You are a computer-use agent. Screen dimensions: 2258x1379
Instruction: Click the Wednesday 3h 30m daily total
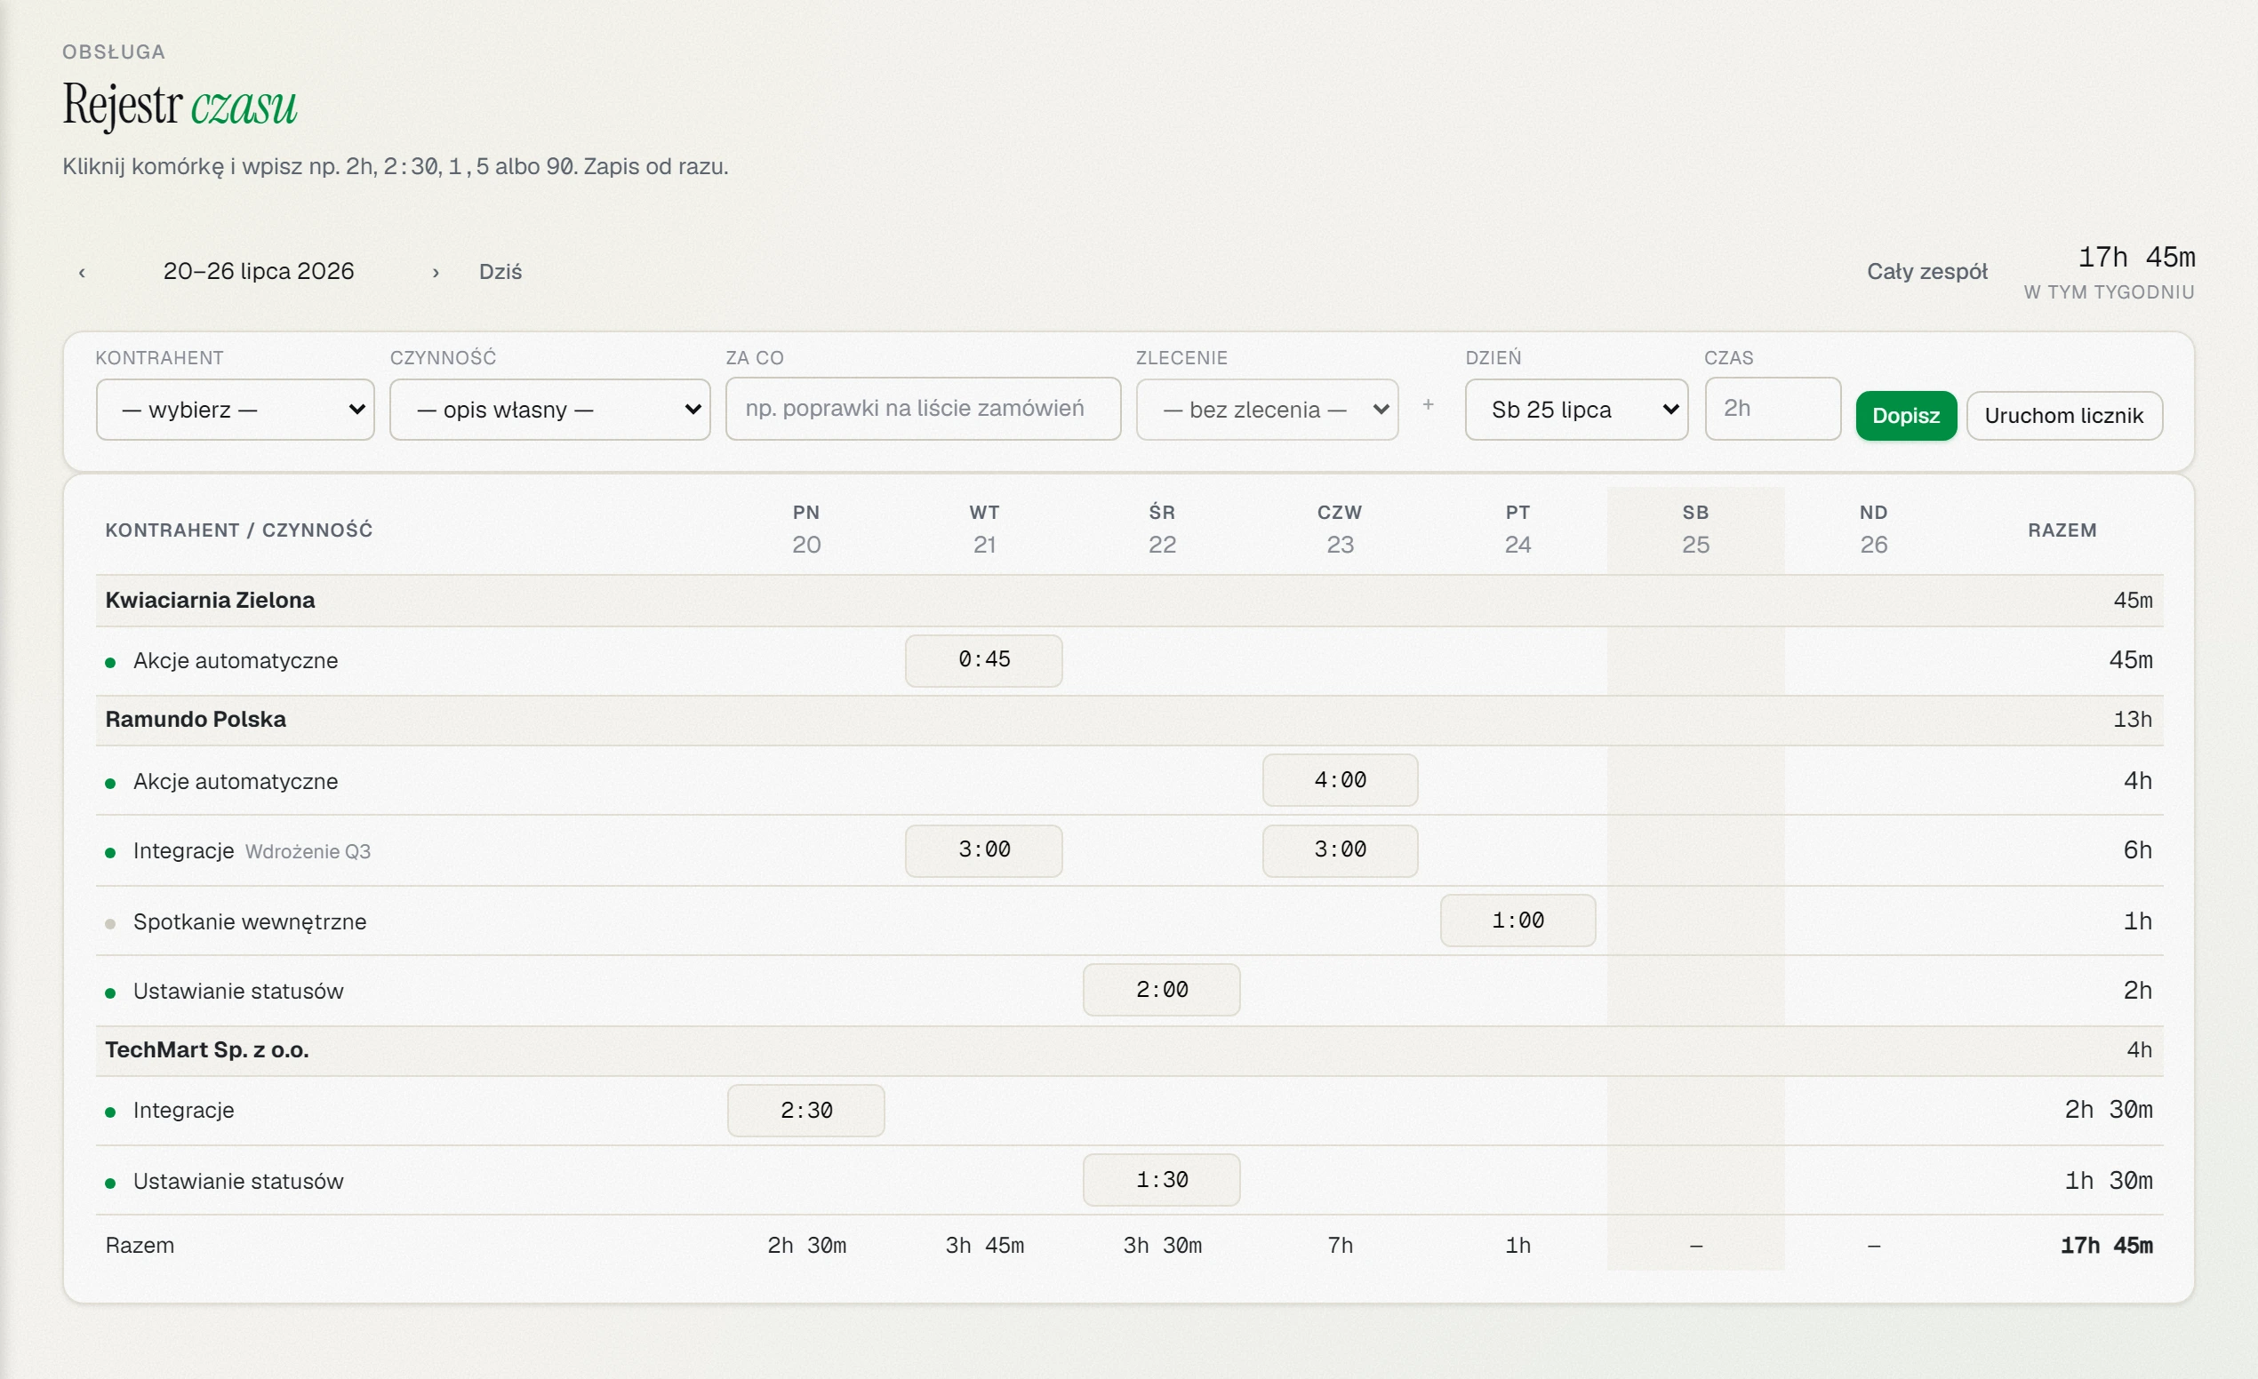pyautogui.click(x=1162, y=1246)
